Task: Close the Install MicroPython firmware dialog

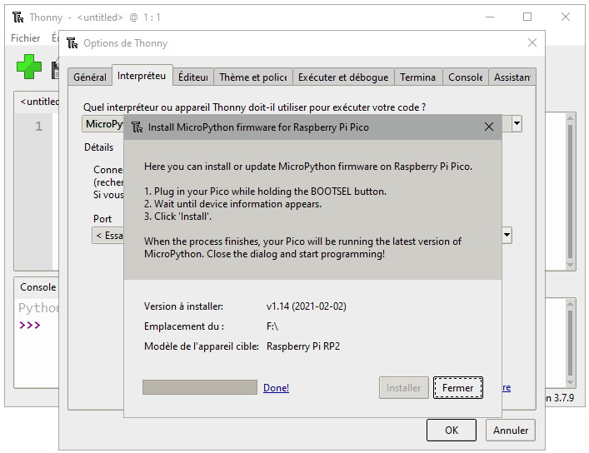Action: click(x=489, y=127)
